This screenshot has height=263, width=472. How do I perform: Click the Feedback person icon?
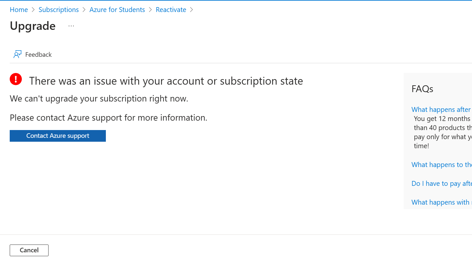(x=17, y=54)
